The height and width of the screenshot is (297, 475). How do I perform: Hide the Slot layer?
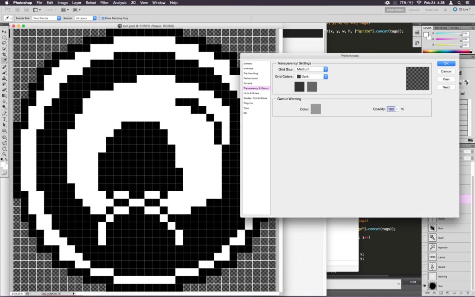(x=425, y=286)
